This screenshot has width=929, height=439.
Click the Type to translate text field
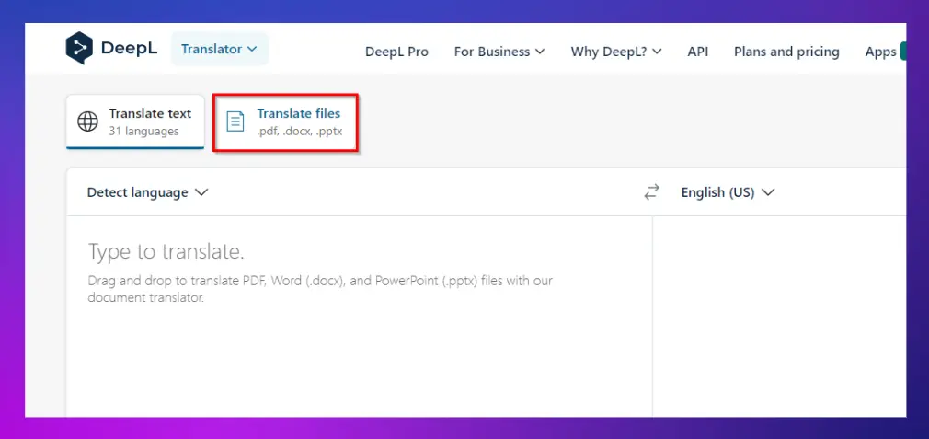click(x=360, y=317)
